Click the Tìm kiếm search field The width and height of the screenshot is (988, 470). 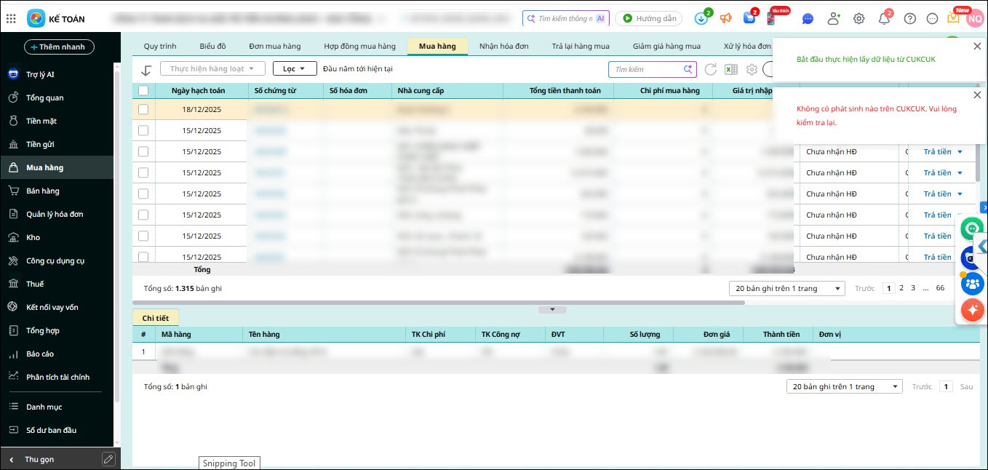point(646,70)
